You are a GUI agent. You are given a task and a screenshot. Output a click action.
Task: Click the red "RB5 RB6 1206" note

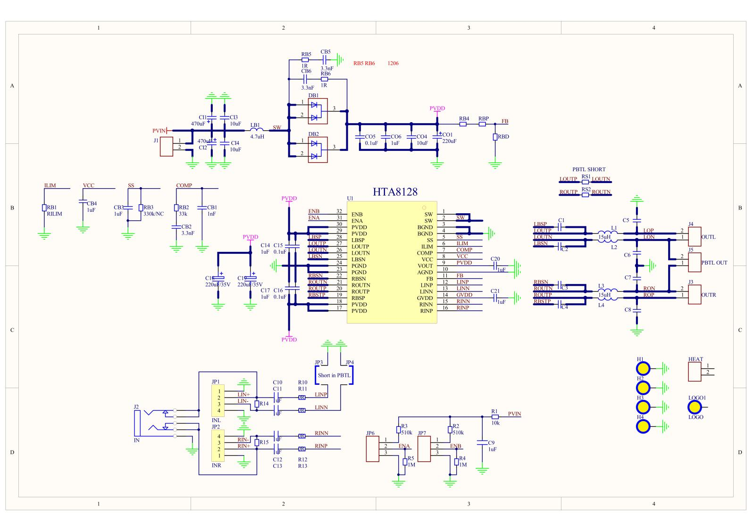point(376,63)
